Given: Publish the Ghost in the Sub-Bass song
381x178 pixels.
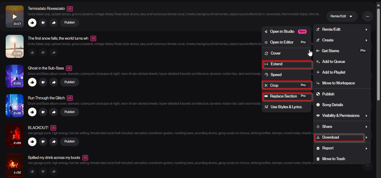Looking at the screenshot, I should pos(70,82).
